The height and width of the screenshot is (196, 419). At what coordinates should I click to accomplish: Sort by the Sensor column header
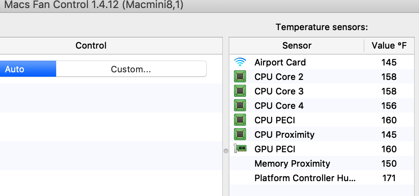point(297,46)
